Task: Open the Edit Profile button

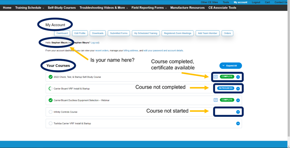Action: [80, 33]
